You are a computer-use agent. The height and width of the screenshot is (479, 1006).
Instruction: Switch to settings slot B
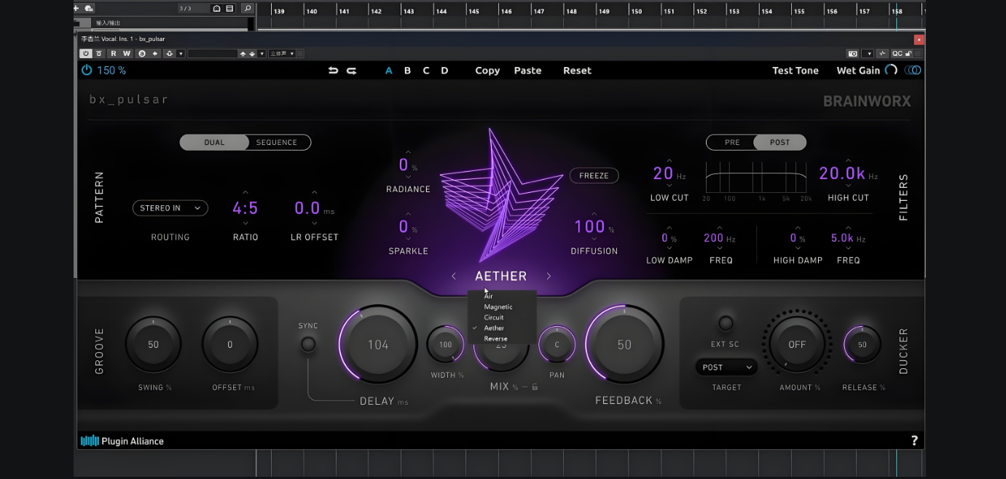coord(407,71)
